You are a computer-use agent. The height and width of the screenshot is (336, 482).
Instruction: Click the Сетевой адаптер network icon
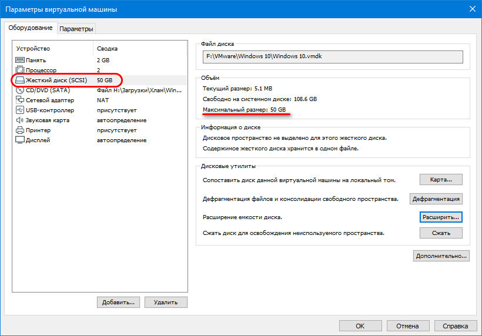click(x=20, y=100)
